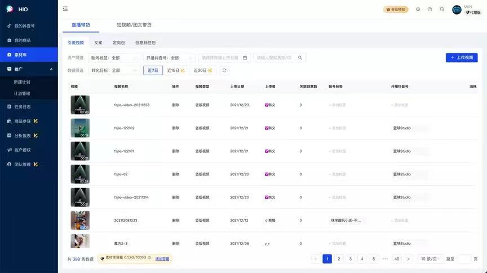Screen dimensions: 487x273
Task: Click video name fajie-video-20211214
Action: click(131, 197)
